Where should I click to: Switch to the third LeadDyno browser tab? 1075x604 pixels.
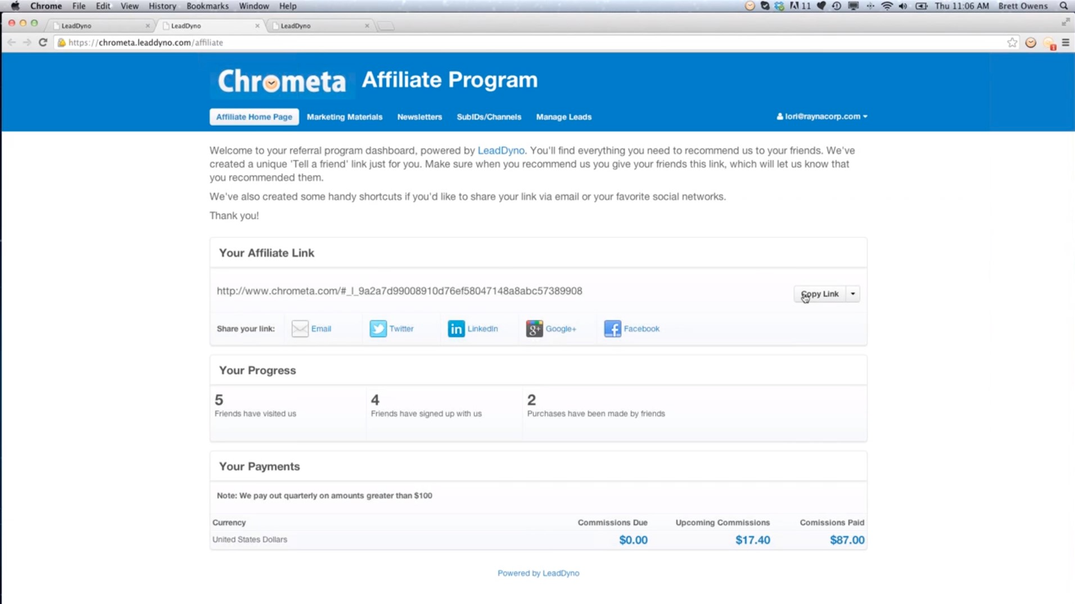[319, 26]
